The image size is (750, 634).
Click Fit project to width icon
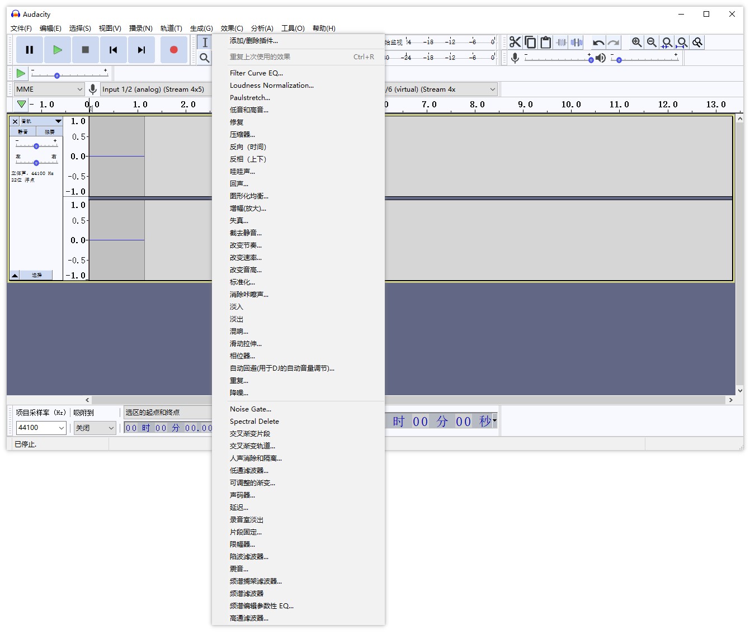click(x=682, y=42)
